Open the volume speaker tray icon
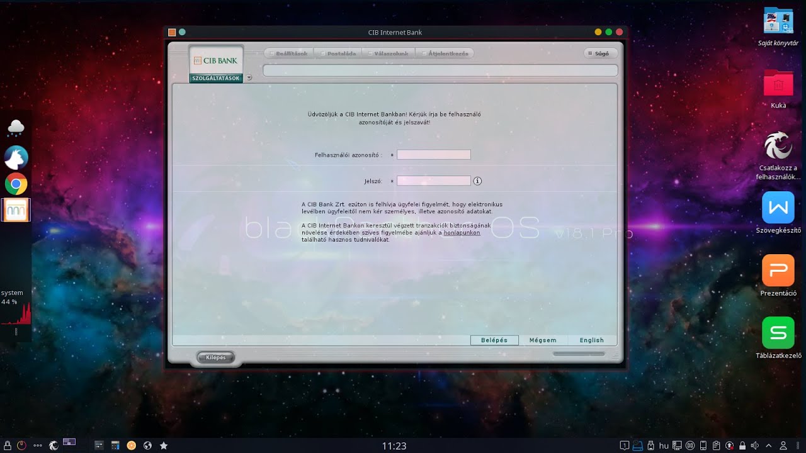This screenshot has height=453, width=806. (755, 445)
